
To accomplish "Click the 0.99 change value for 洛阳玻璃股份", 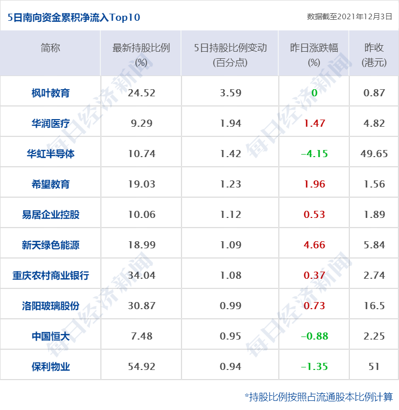I will (x=231, y=306).
